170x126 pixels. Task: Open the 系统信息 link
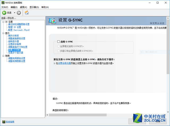pos(10,122)
